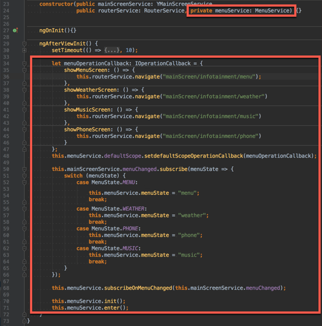The image size is (322, 326).
Task: Click this.menuService.init() statement
Action: tap(89, 301)
